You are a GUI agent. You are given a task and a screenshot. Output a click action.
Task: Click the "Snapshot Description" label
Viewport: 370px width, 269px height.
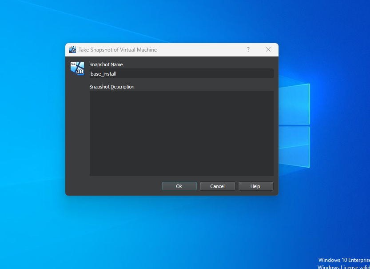112,87
